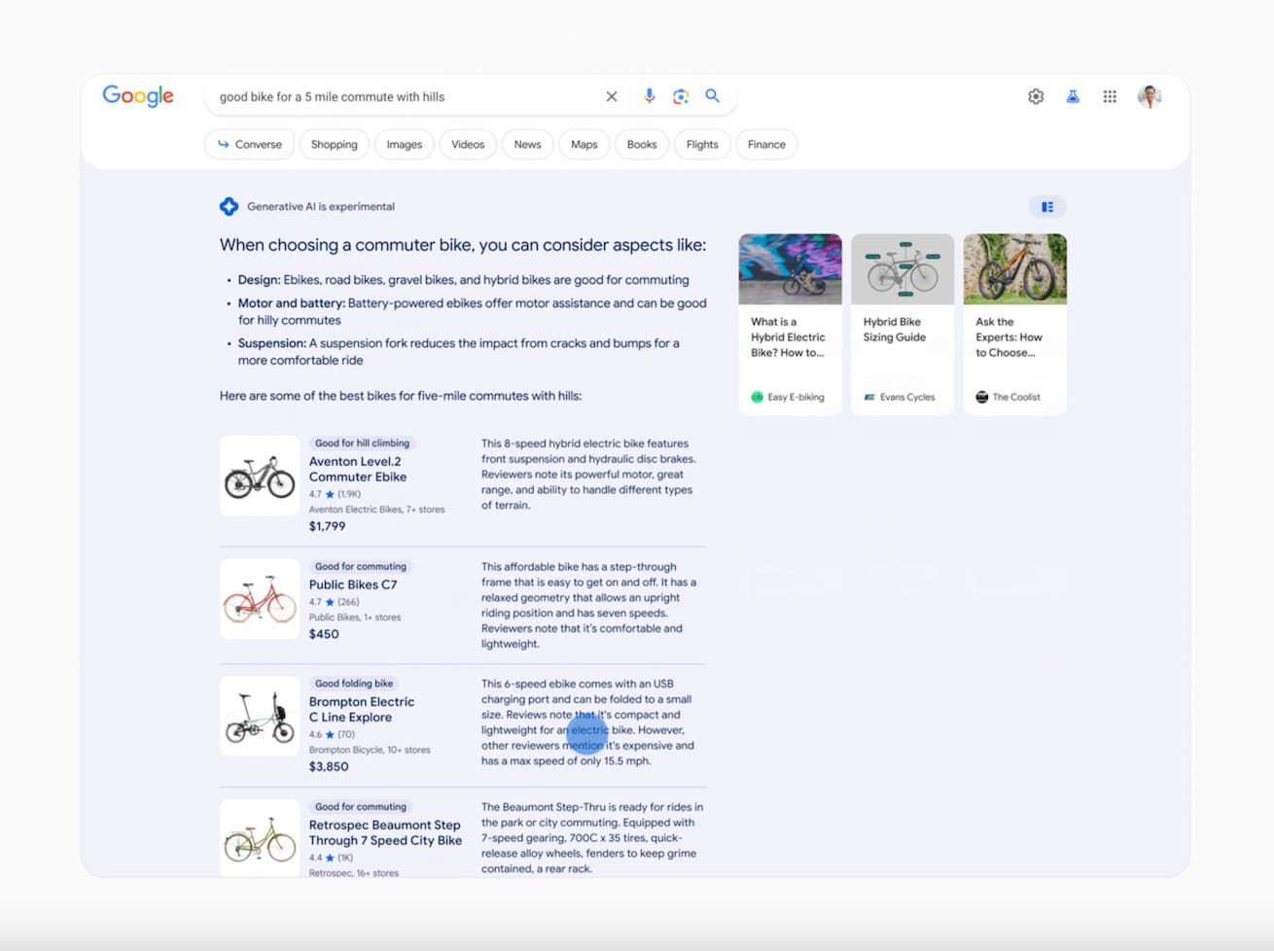Open Google Lens image search icon
Screen dimensions: 1274x951
pyautogui.click(x=681, y=96)
